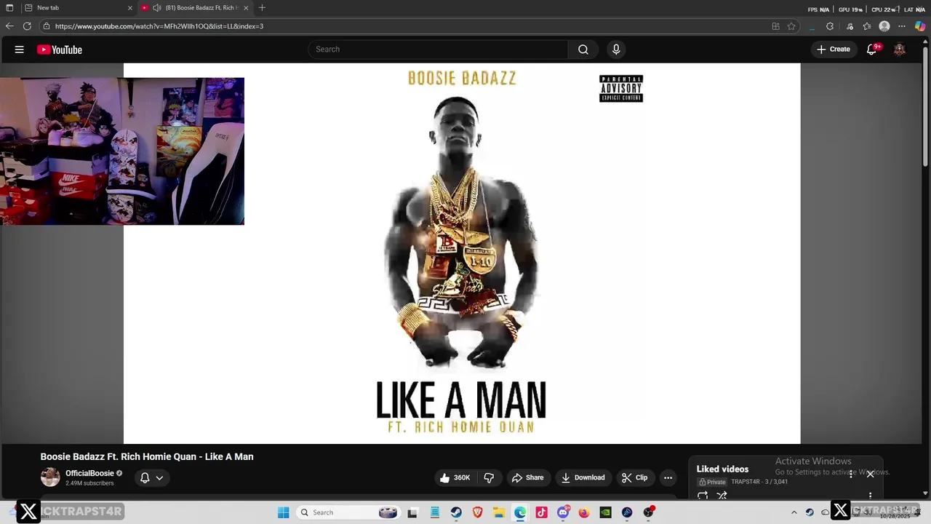The height and width of the screenshot is (524, 931).
Task: Add this page to favorites with star
Action: [791, 26]
